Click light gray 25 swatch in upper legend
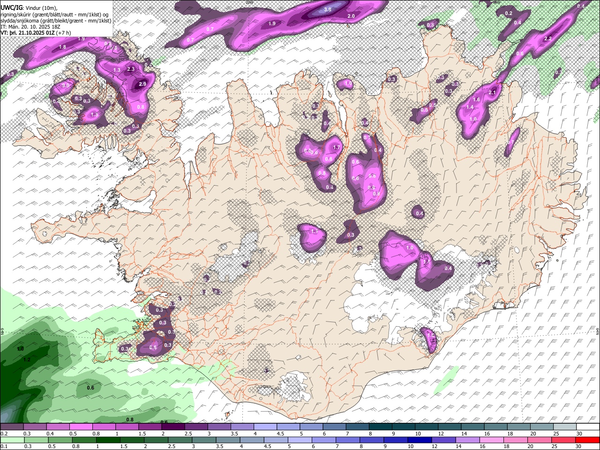This screenshot has width=600, height=450. pyautogui.click(x=565, y=427)
